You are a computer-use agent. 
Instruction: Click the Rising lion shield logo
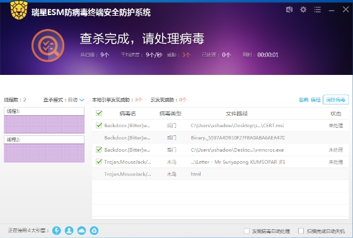[x=19, y=10]
